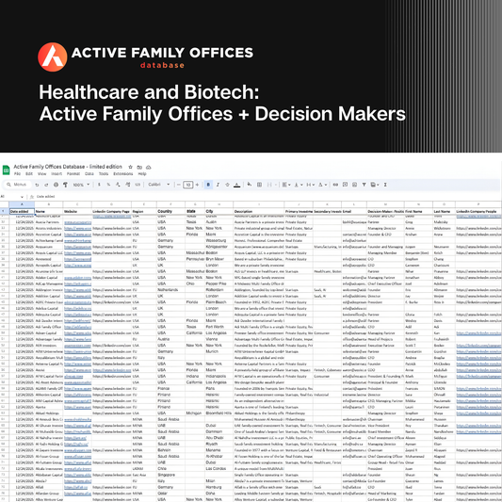Select the Paint format tool
Viewport: 502px width, 502px height.
click(x=65, y=185)
